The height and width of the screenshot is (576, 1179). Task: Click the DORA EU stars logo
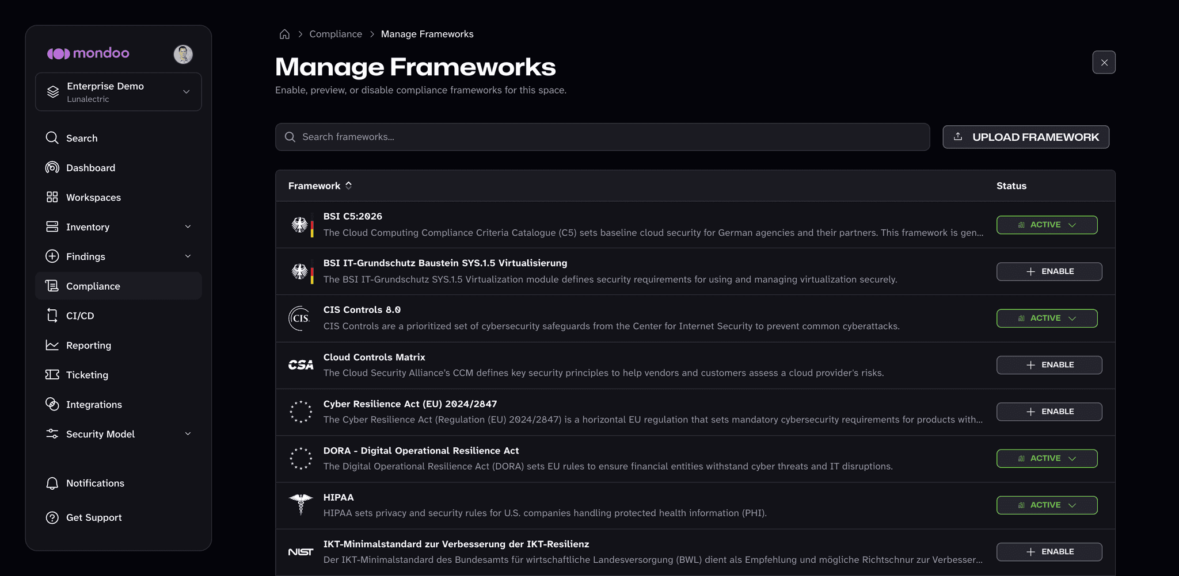301,458
